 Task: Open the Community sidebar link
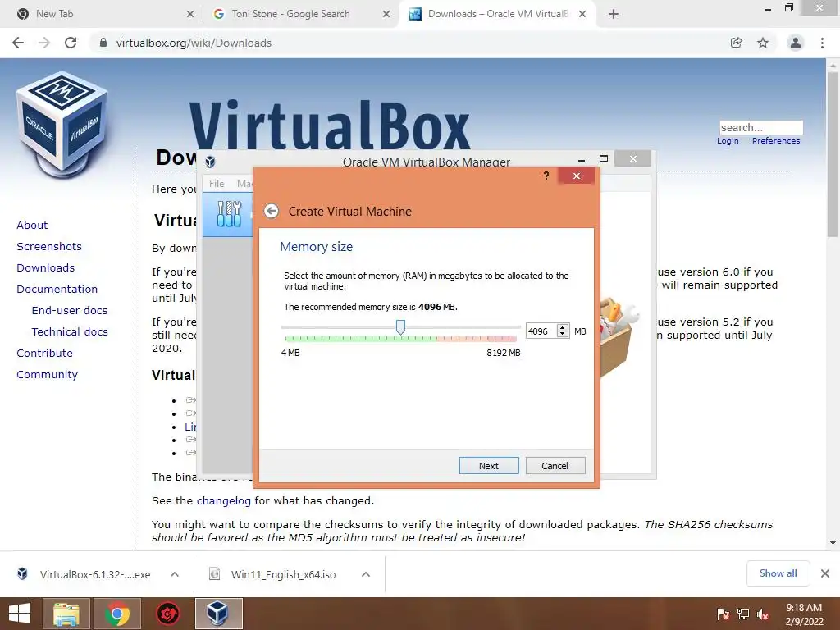click(x=47, y=374)
